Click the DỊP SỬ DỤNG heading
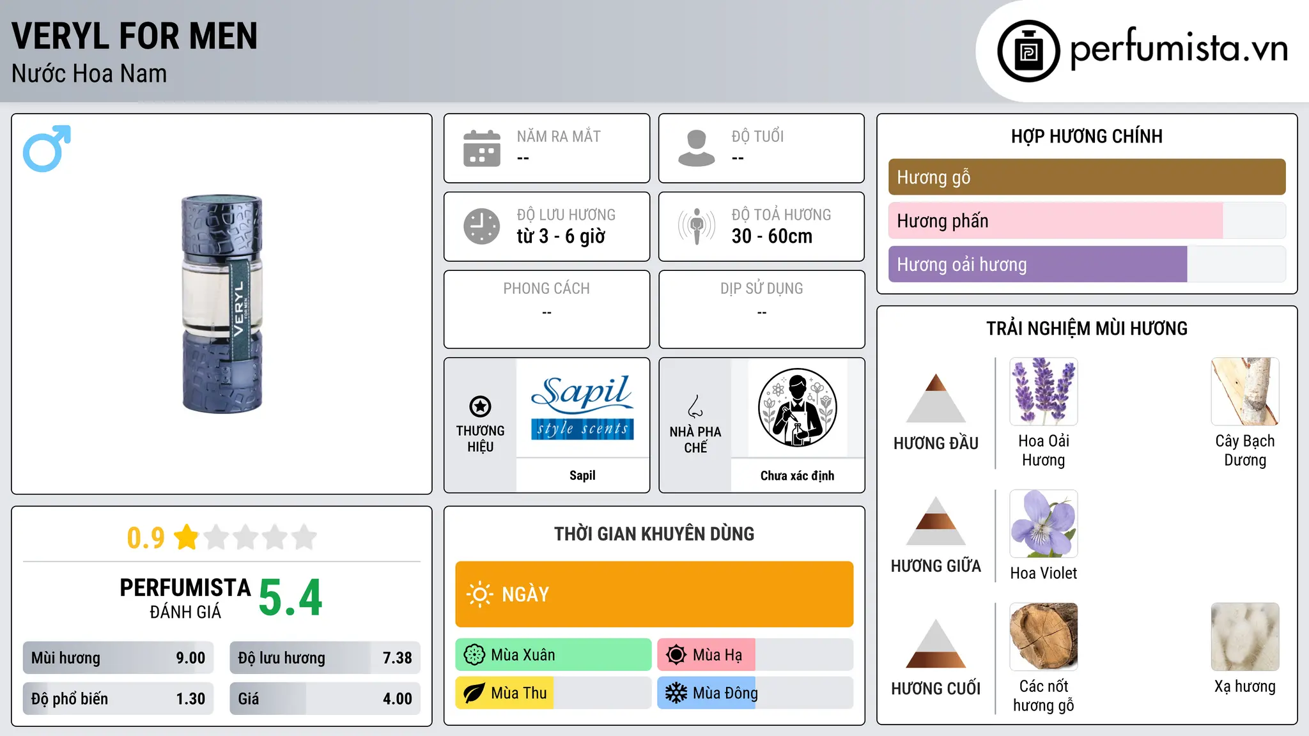Viewport: 1309px width, 736px height. (x=761, y=289)
